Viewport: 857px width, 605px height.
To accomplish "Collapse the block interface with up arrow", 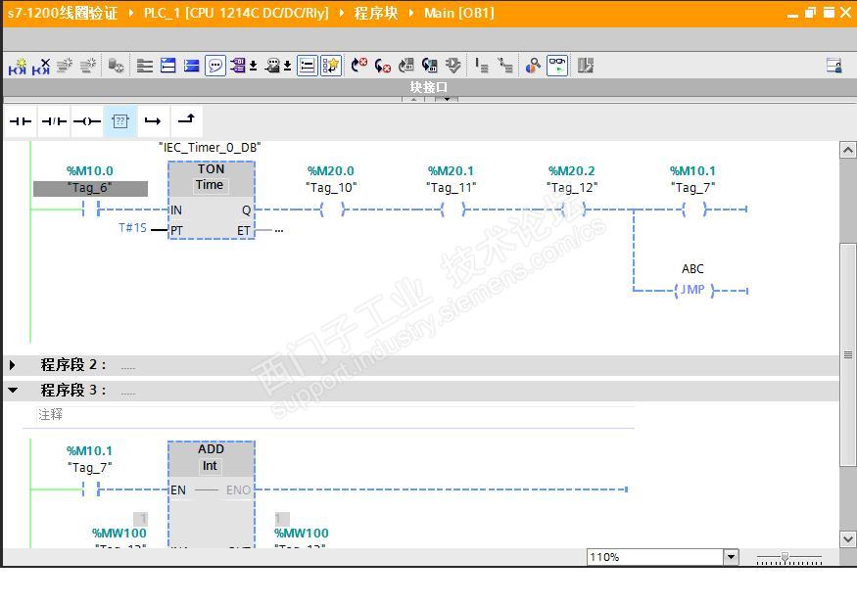I will click(413, 100).
